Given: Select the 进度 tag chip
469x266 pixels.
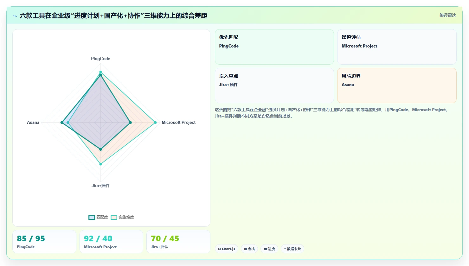Looking at the screenshot, I should pos(269,249).
